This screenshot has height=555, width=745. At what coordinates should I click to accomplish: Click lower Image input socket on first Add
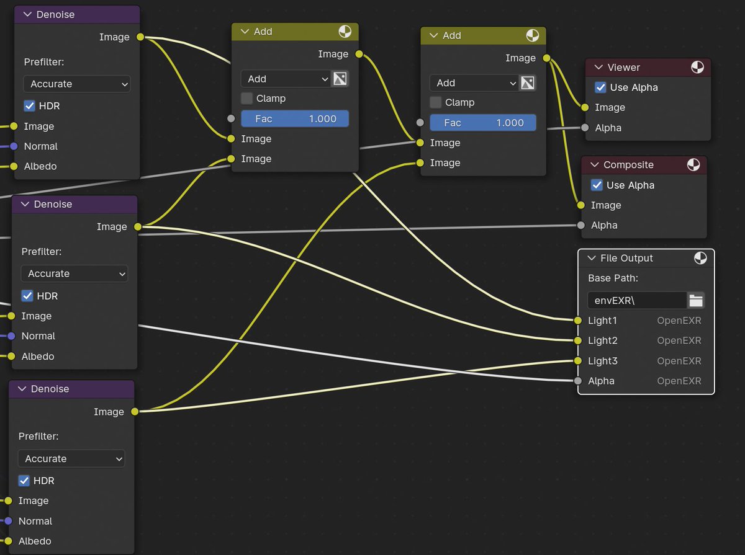click(231, 159)
